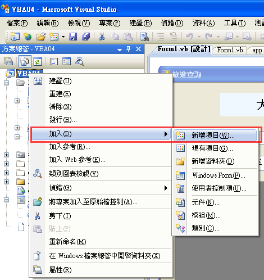Select 元件(N)... in the submenu
This screenshot has width=264, height=280.
[215, 202]
